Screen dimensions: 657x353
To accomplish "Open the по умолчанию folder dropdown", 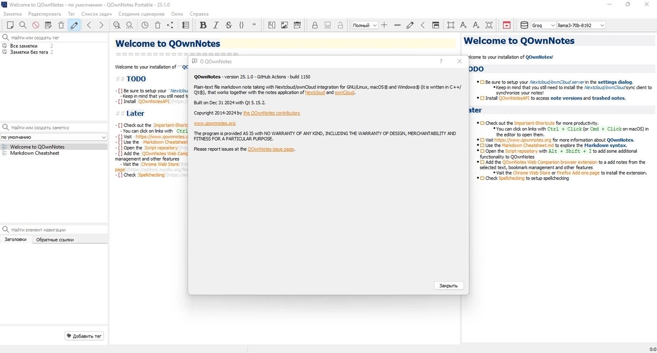I will (x=54, y=137).
